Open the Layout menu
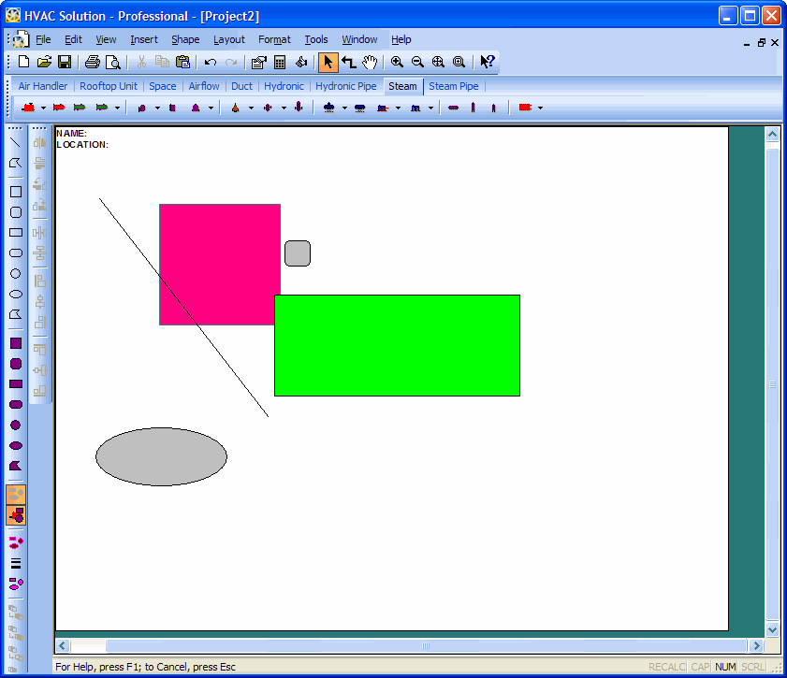Screen dimensions: 787x678 click(x=229, y=39)
